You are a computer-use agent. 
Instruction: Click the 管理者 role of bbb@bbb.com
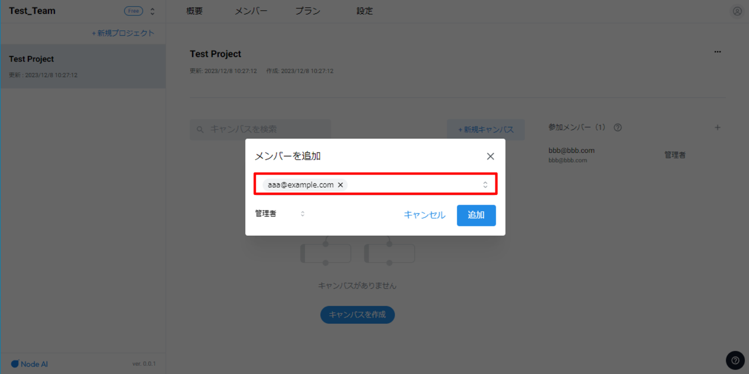[675, 155]
